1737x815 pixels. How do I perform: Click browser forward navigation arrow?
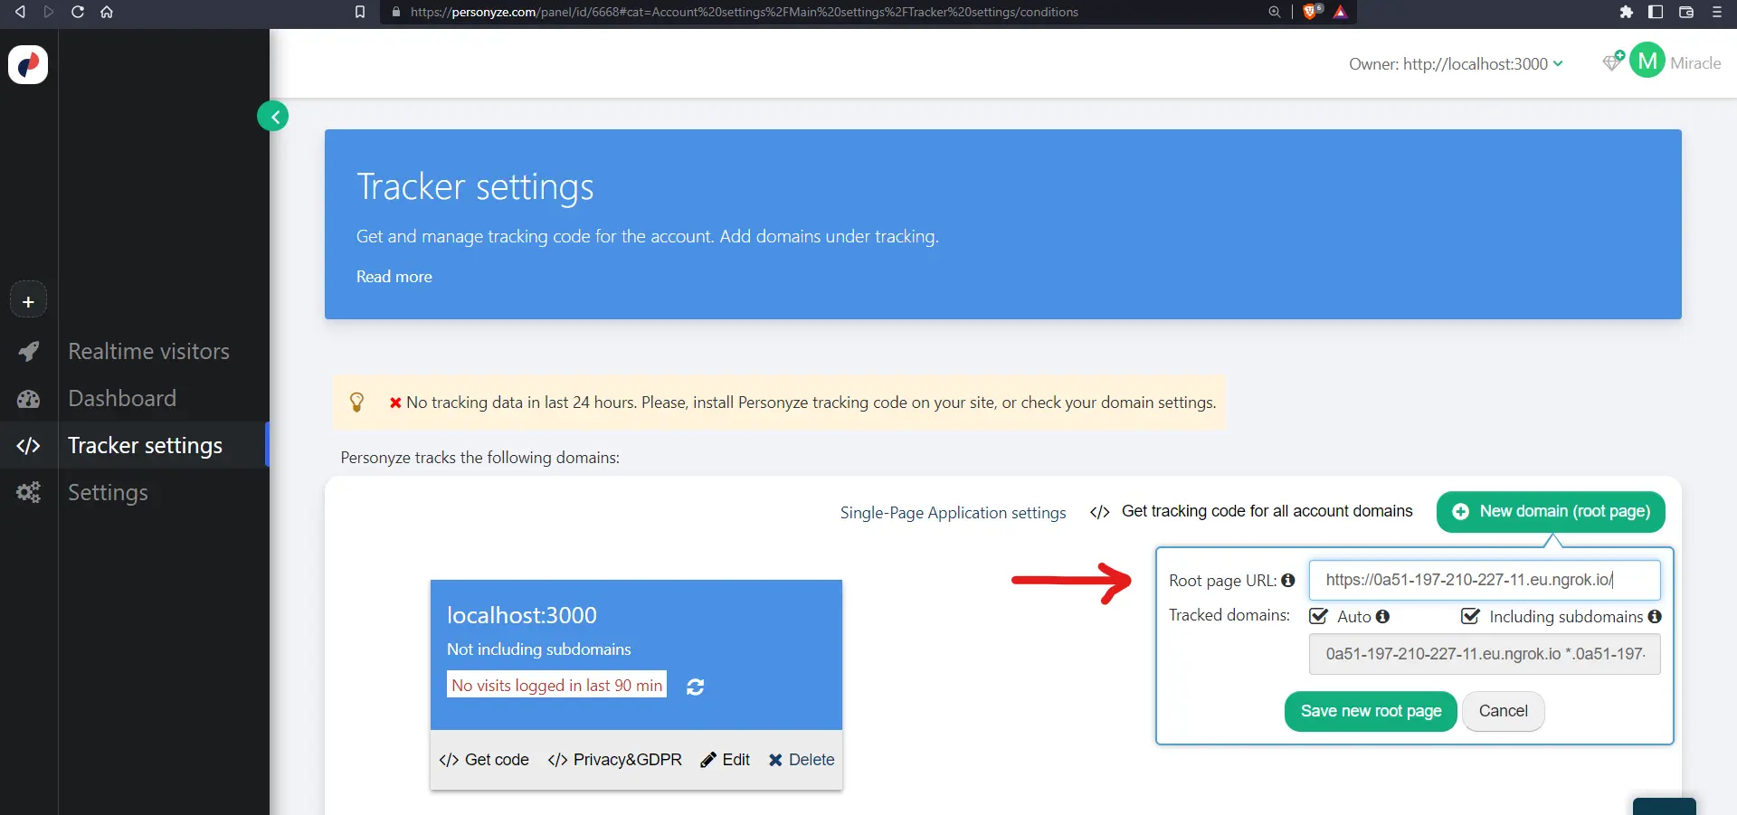[x=49, y=12]
